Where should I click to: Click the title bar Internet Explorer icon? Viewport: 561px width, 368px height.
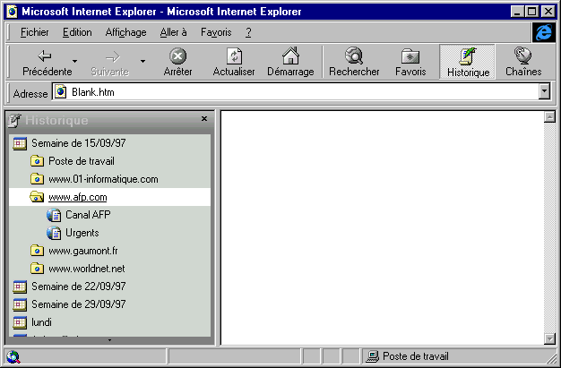coord(13,12)
